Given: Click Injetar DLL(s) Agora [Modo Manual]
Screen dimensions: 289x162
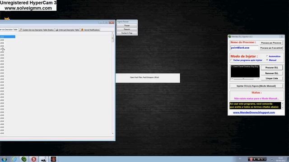Looking at the screenshot, I should point(256,86).
